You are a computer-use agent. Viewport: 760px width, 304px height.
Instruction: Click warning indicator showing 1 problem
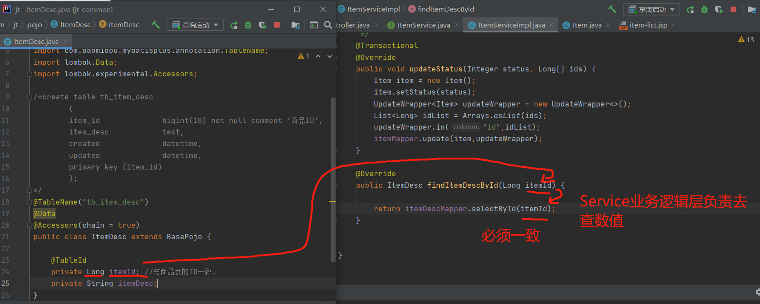[304, 56]
